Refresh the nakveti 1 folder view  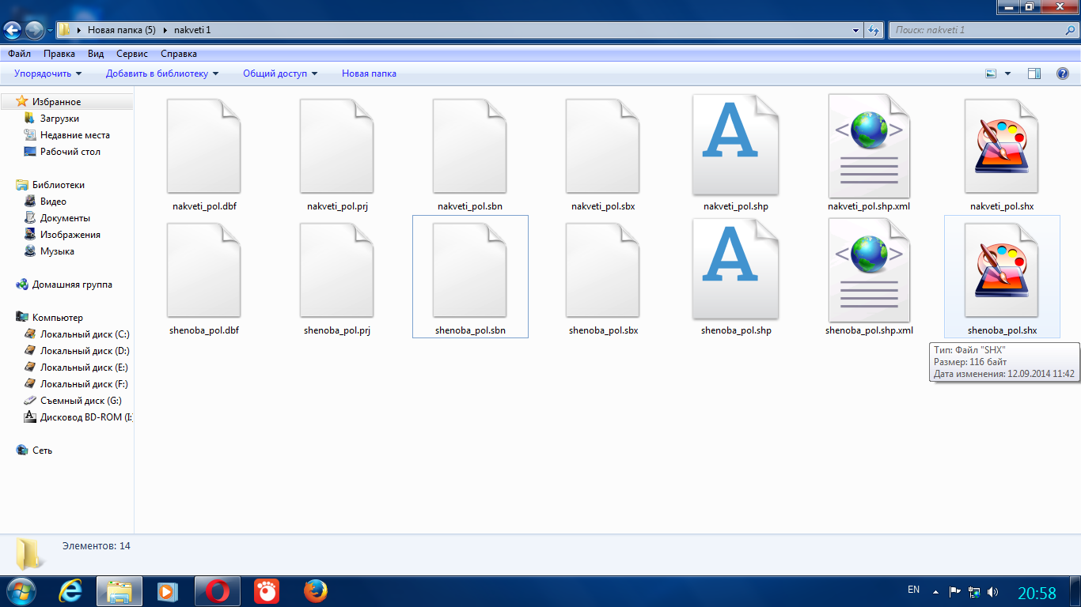pos(874,30)
